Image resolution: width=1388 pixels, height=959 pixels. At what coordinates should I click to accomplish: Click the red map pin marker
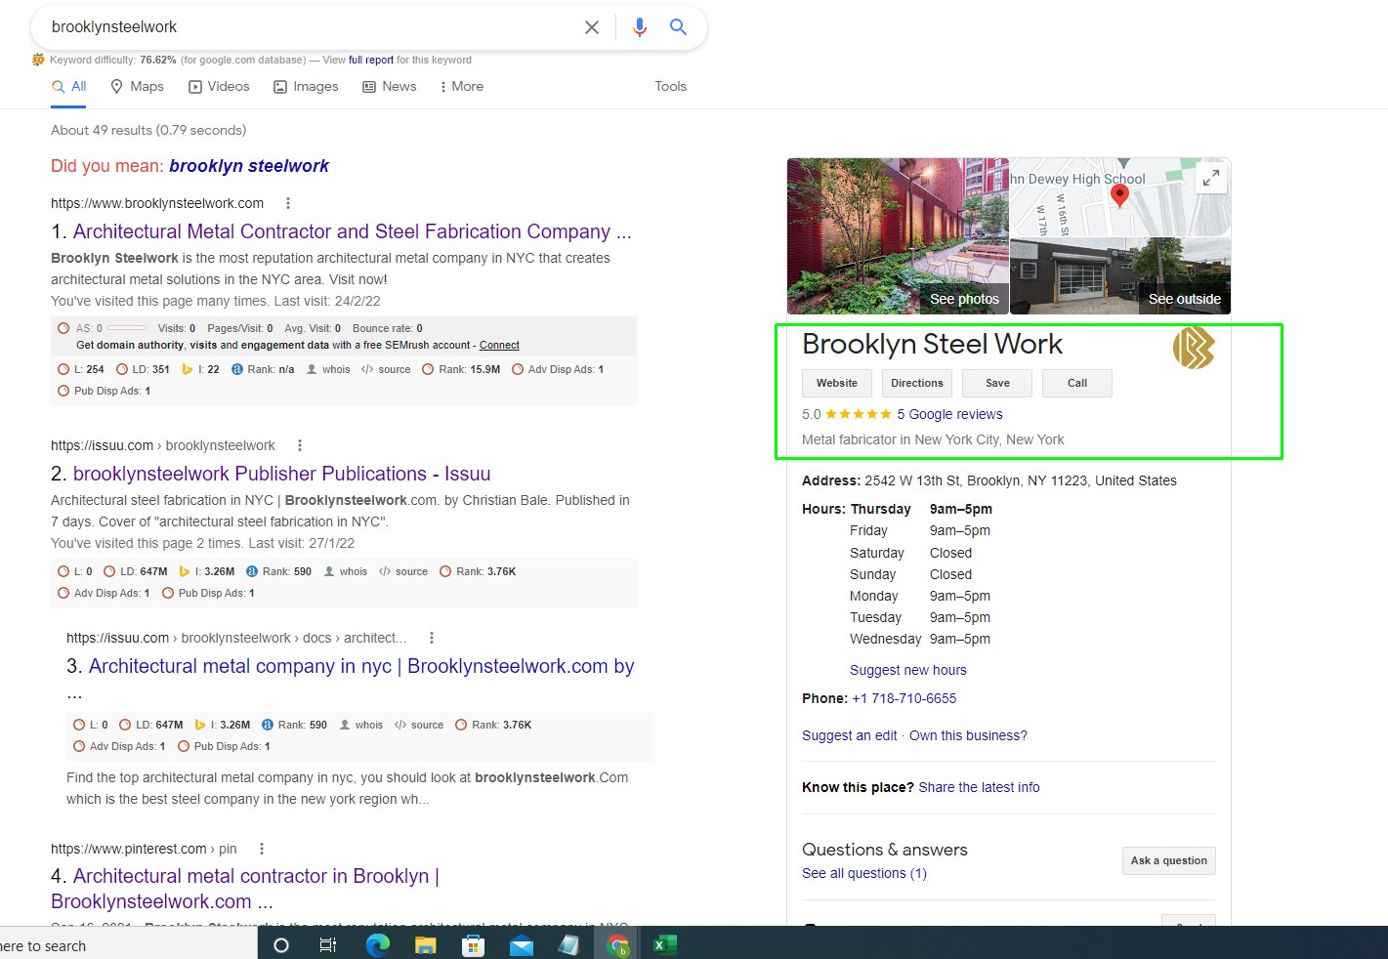1120,195
